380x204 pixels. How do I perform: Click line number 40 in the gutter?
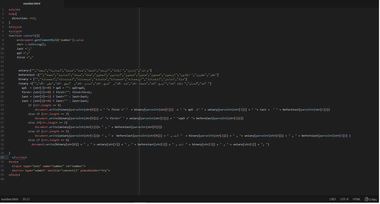pyautogui.click(x=3, y=179)
